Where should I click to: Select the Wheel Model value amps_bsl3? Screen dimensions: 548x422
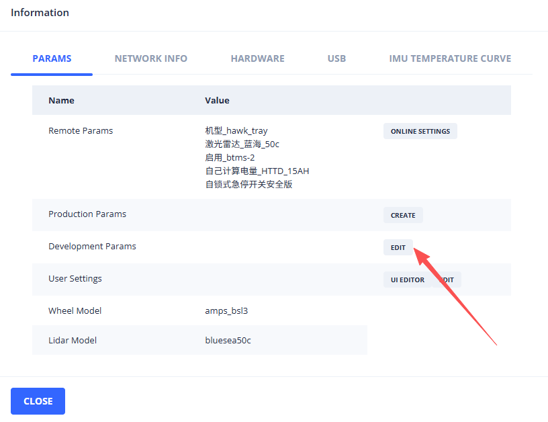226,311
